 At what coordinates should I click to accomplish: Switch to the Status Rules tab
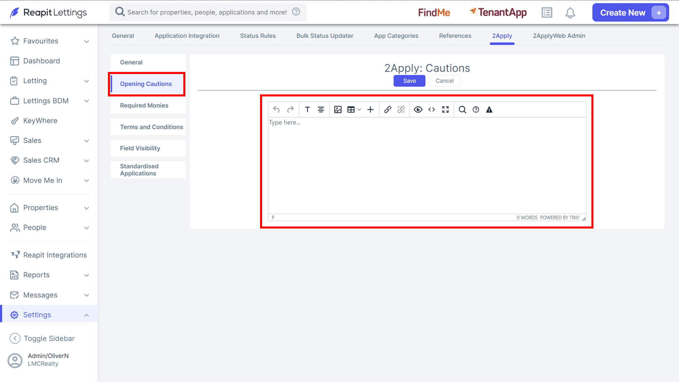point(258,36)
